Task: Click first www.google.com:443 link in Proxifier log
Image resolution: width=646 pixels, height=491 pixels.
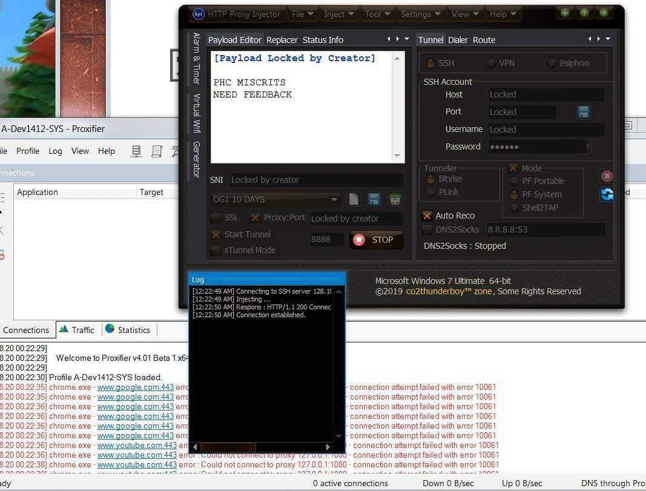Action: [x=136, y=387]
